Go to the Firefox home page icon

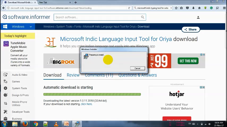(199, 8)
